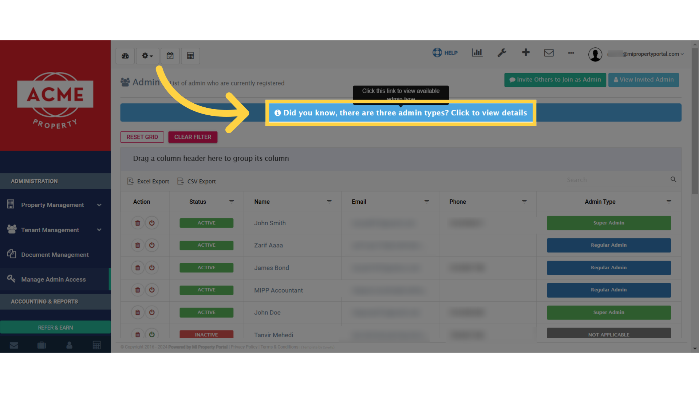The image size is (699, 393).
Task: Click sidebar bottom calculator icon
Action: click(x=97, y=345)
